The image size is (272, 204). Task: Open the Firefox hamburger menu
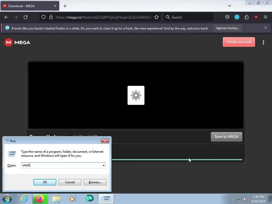pyautogui.click(x=266, y=17)
